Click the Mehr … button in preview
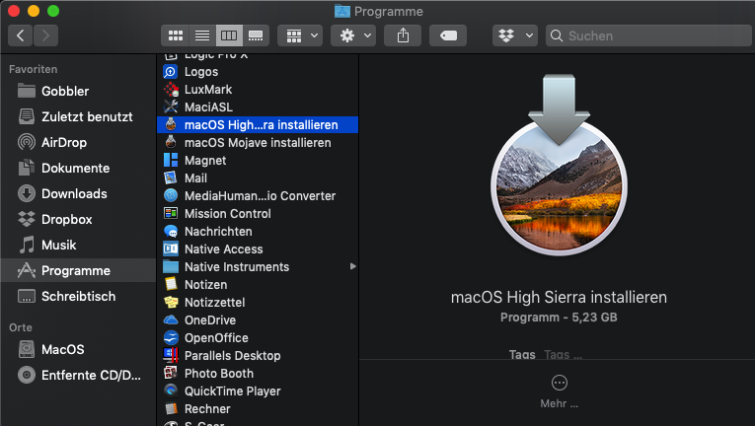The width and height of the screenshot is (755, 426). (559, 390)
